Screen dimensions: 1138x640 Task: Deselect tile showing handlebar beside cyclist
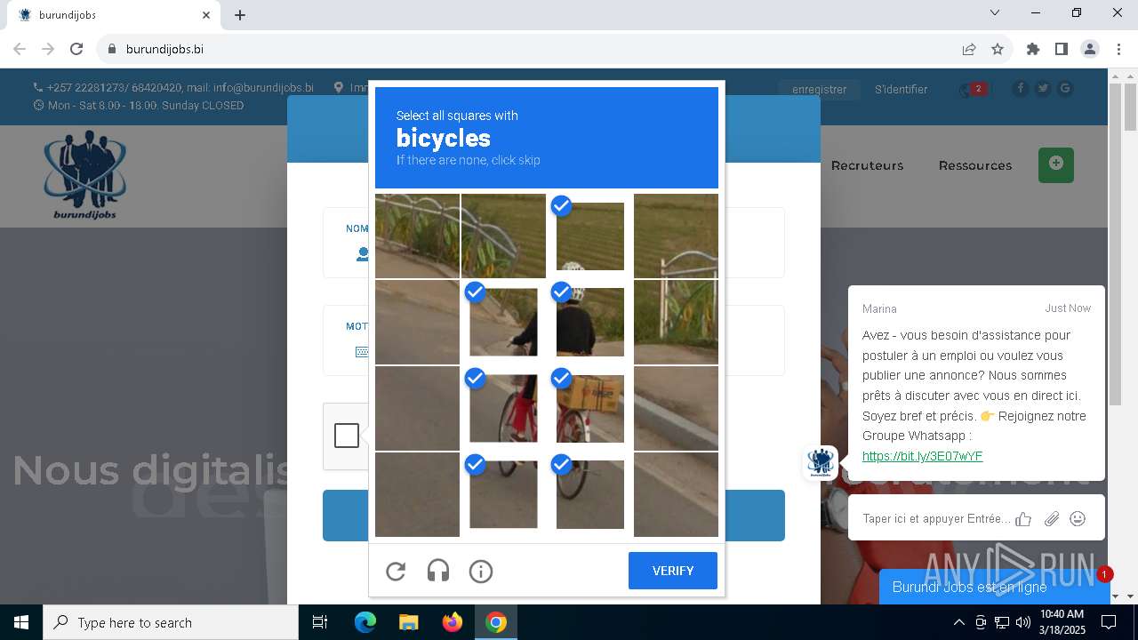pos(503,322)
